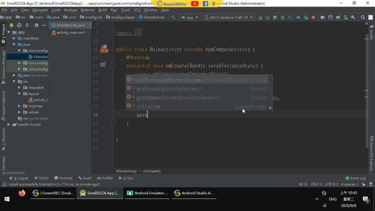Toggle the Resource Manager side tab
Image resolution: width=375 pixels, height=211 pixels.
coord(3,67)
